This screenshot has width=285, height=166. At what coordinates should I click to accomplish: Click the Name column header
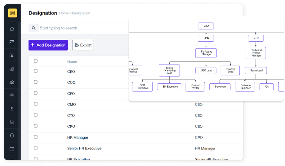coord(72,62)
